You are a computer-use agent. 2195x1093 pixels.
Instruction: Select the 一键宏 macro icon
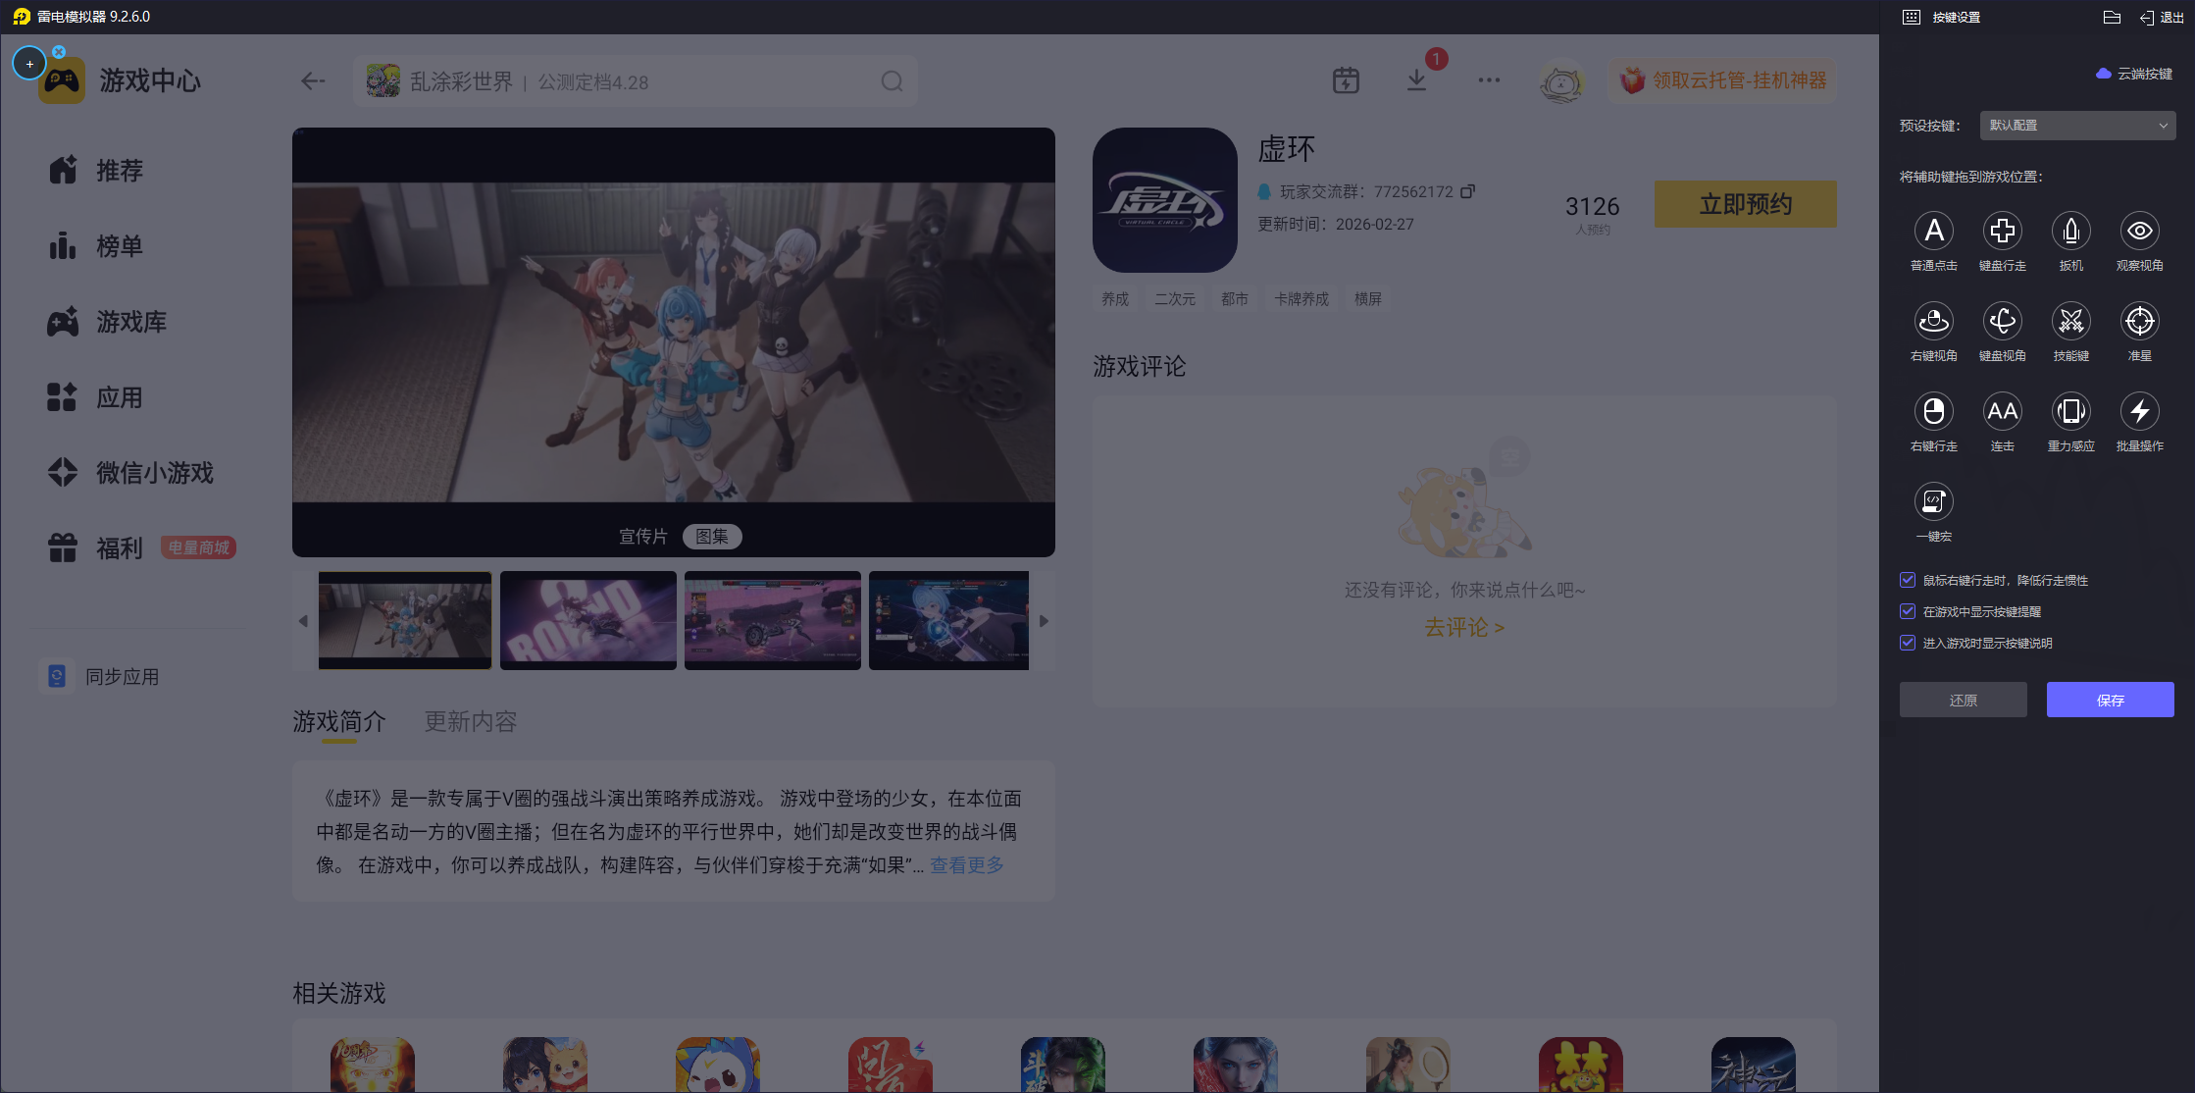[1933, 502]
